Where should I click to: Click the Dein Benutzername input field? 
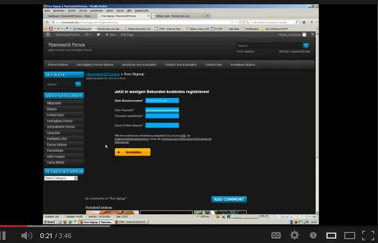(x=162, y=101)
